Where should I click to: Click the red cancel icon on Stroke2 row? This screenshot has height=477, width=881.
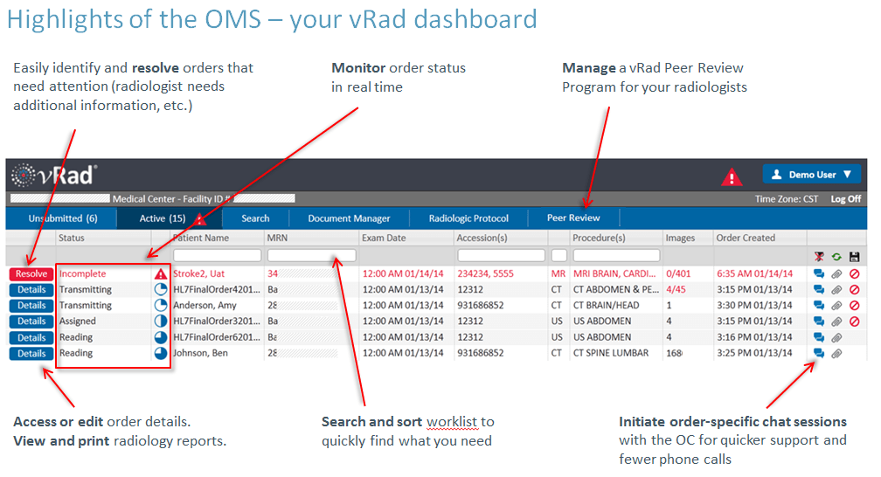point(854,273)
